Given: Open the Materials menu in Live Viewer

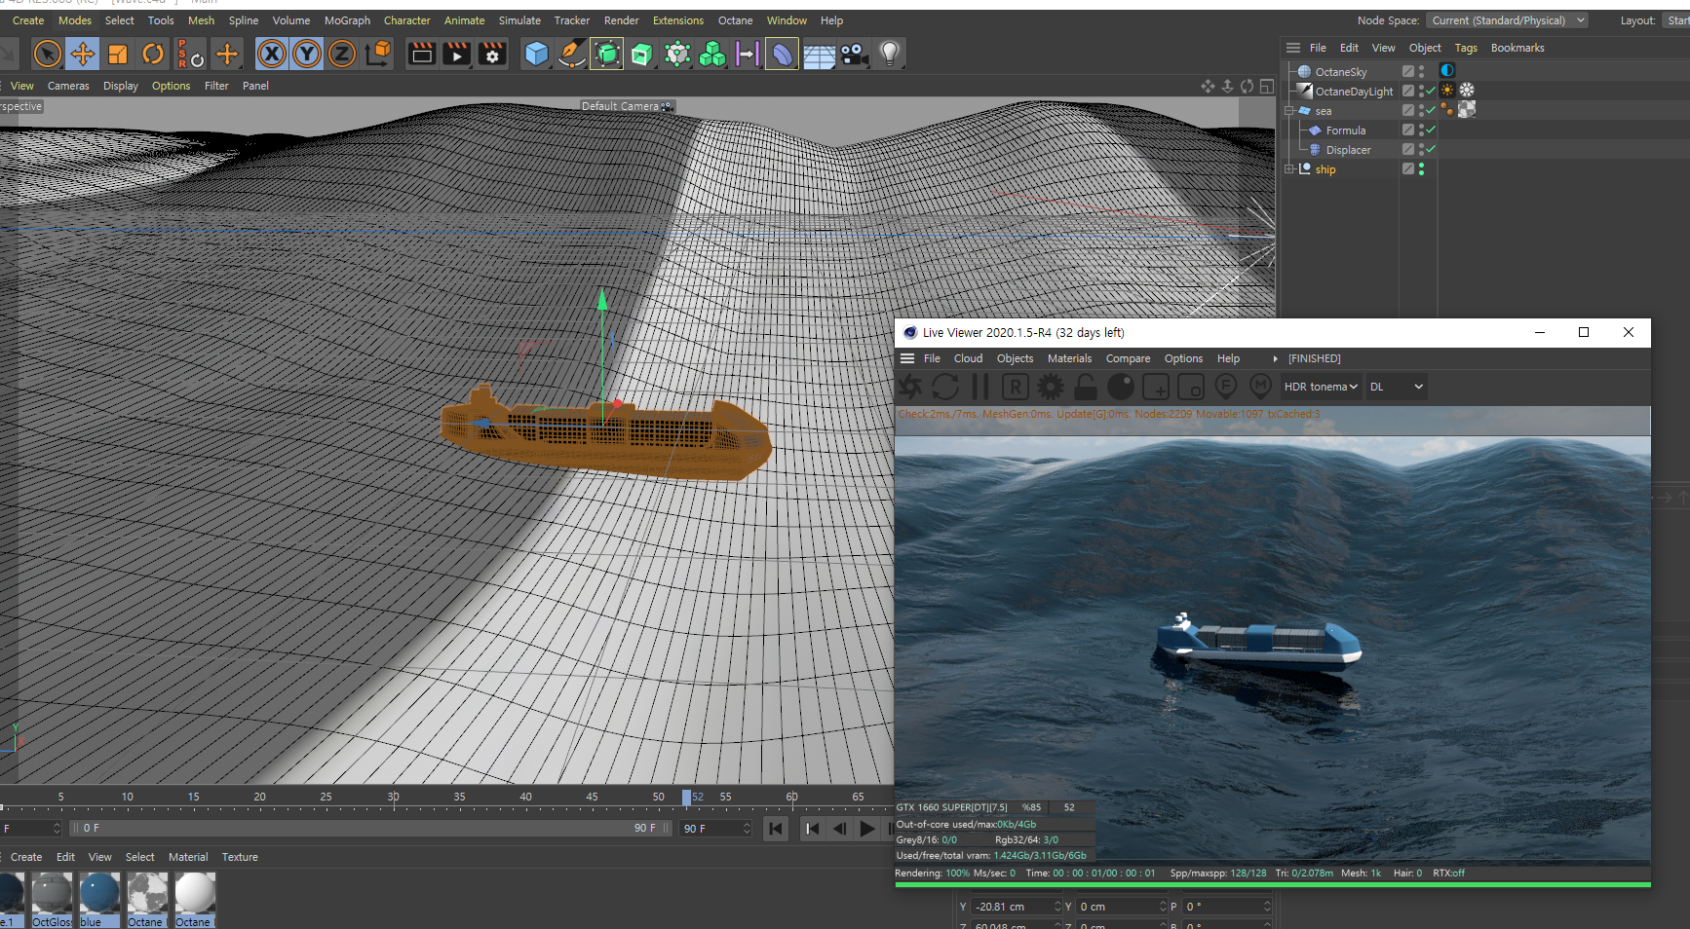Looking at the screenshot, I should 1069,358.
